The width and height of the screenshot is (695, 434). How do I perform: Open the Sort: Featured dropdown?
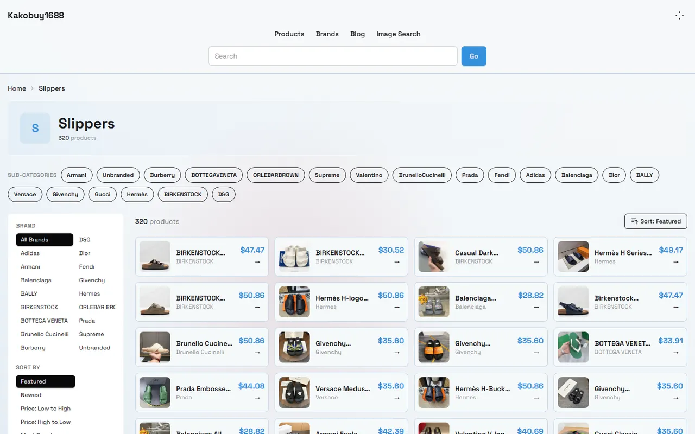click(656, 221)
